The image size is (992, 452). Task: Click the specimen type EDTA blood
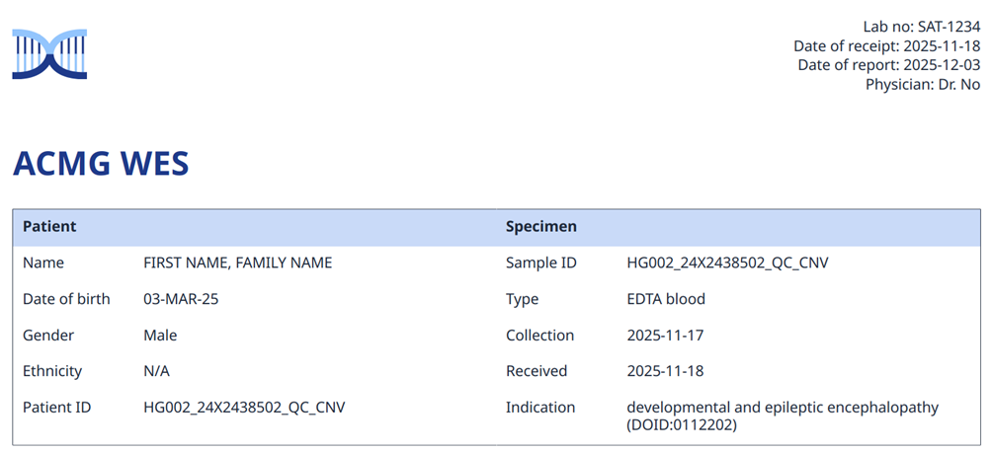coord(666,299)
